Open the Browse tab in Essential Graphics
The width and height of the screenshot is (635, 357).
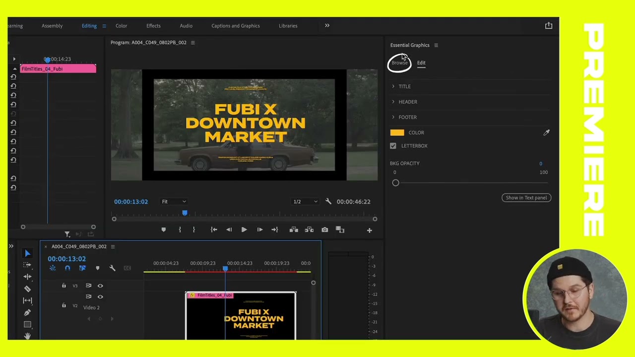pyautogui.click(x=399, y=63)
